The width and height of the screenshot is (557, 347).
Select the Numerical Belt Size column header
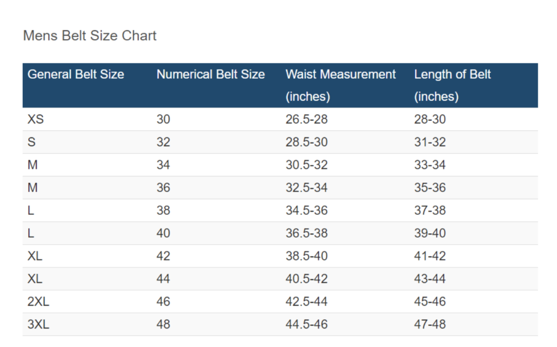click(211, 74)
